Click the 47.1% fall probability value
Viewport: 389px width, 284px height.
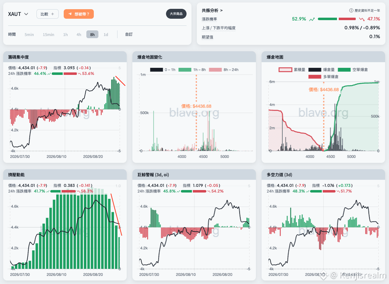[x=374, y=19]
